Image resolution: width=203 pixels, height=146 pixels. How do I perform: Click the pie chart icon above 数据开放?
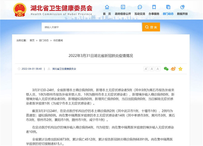pos(182,7)
